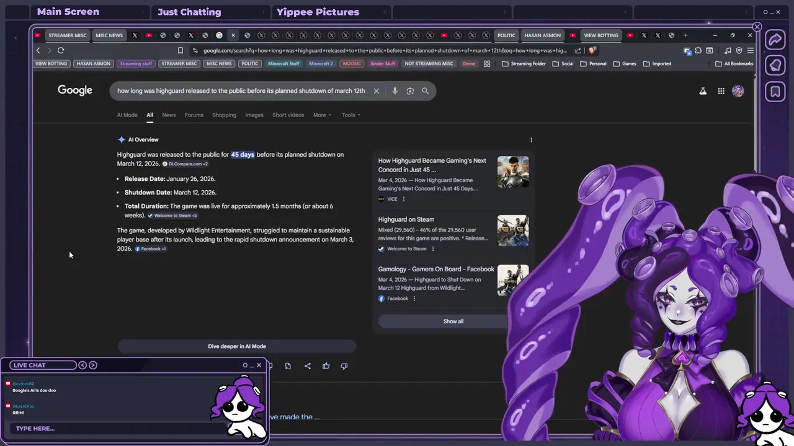
Task: Start voice search with the microphone icon
Action: 395,91
